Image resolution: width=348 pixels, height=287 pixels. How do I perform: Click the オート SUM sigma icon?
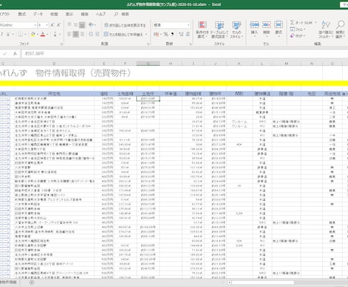click(x=292, y=23)
